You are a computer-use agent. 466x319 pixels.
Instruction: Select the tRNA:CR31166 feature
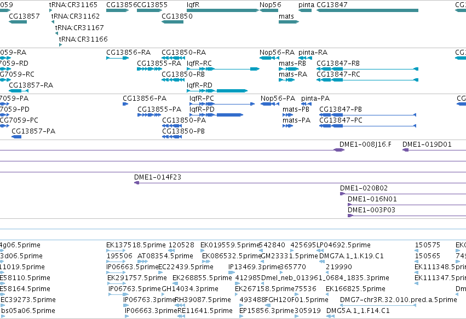point(60,45)
